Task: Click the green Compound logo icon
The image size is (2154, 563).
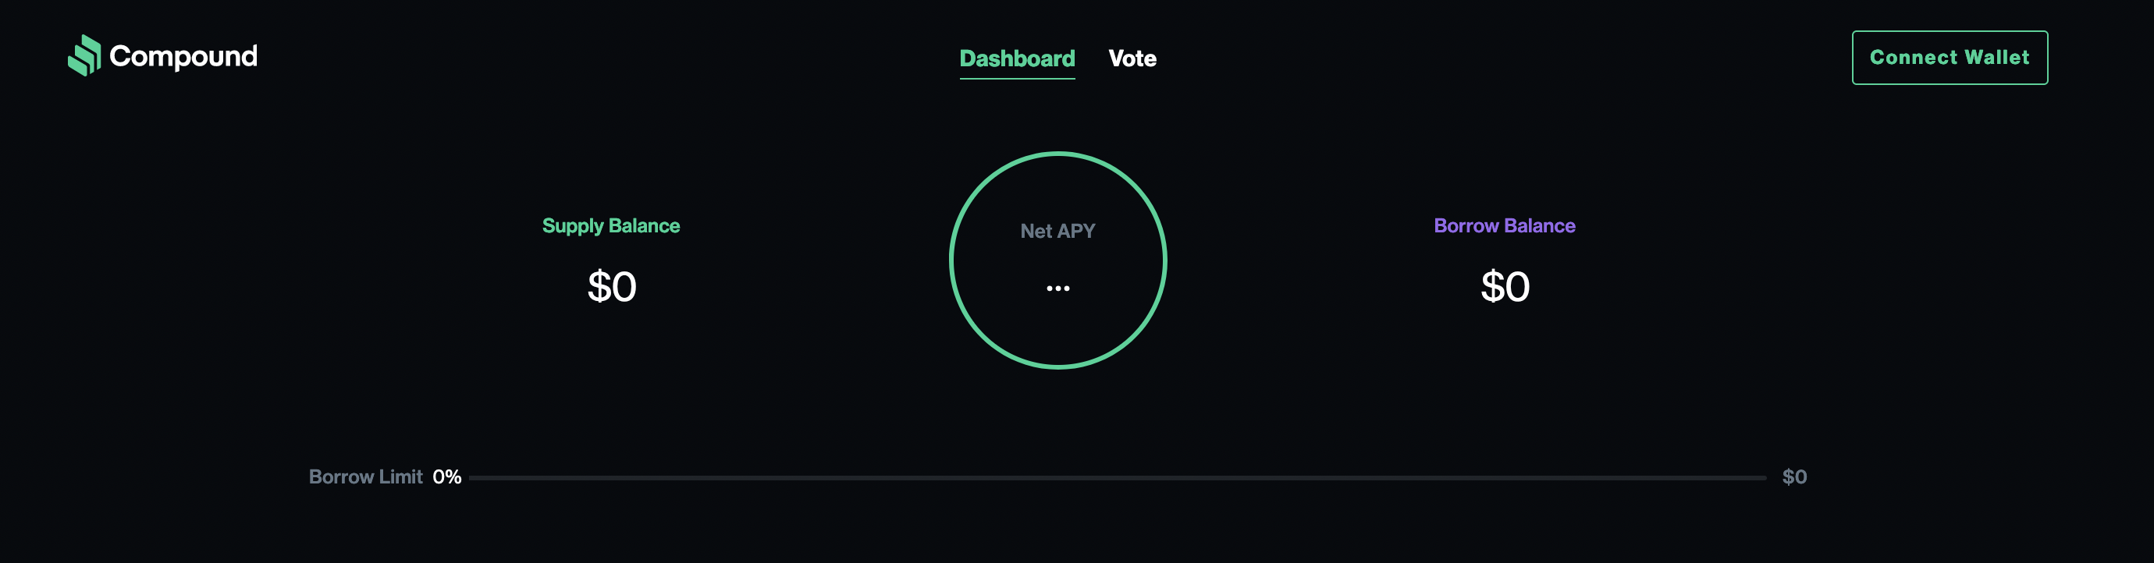Action: click(84, 56)
